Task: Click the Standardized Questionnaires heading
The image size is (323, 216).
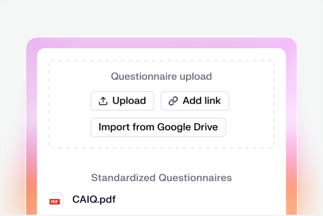Action: tap(161, 177)
